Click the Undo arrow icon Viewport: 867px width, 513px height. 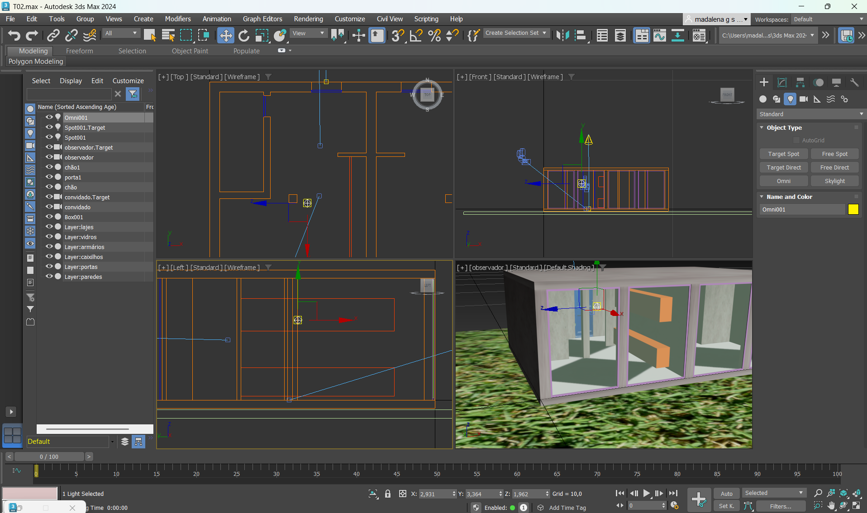point(14,35)
